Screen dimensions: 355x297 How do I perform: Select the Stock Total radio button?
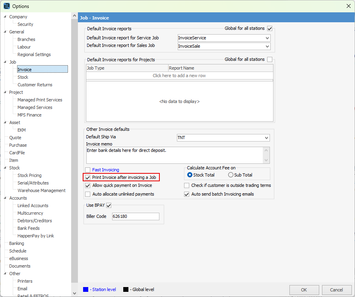(190, 175)
